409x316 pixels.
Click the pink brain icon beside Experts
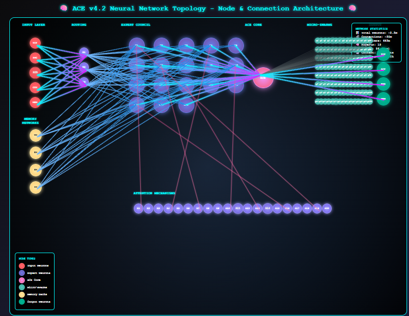357,45
